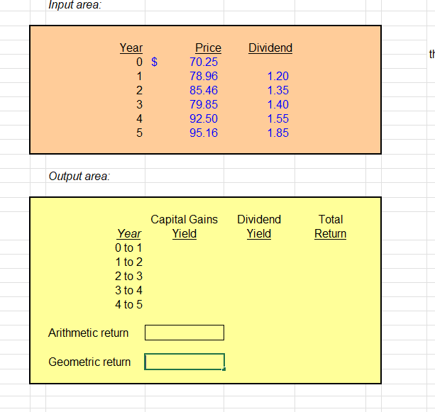Click the dollar sign cell beside 70.25
This screenshot has height=412, width=435.
point(154,62)
